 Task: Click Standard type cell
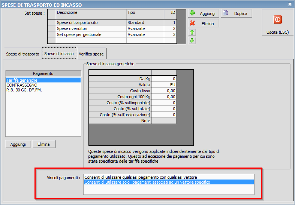coord(145,22)
